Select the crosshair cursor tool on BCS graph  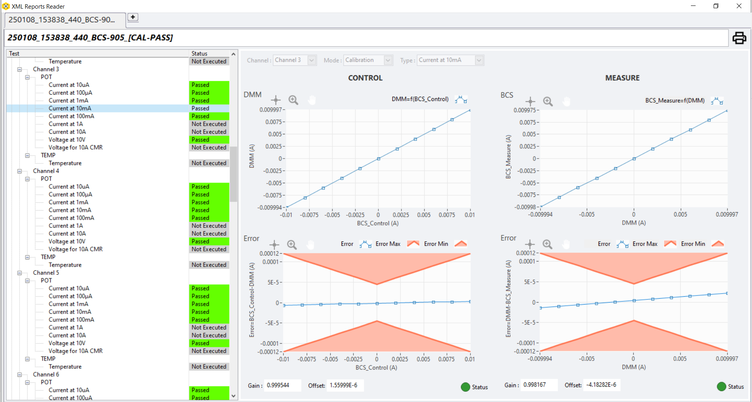pyautogui.click(x=530, y=101)
